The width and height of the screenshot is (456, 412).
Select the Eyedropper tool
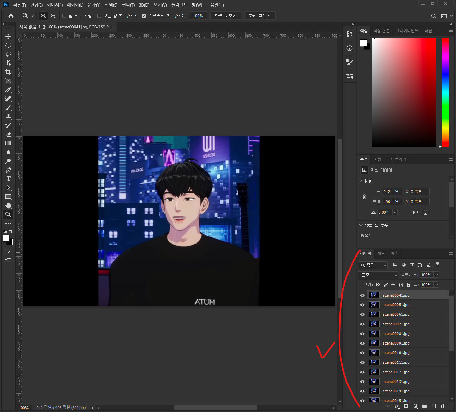point(8,90)
